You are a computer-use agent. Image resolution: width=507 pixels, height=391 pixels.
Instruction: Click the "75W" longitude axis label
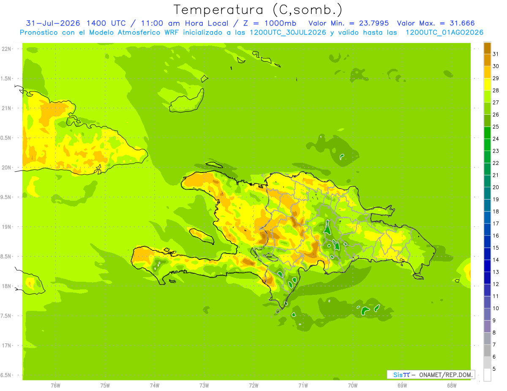coord(105,385)
